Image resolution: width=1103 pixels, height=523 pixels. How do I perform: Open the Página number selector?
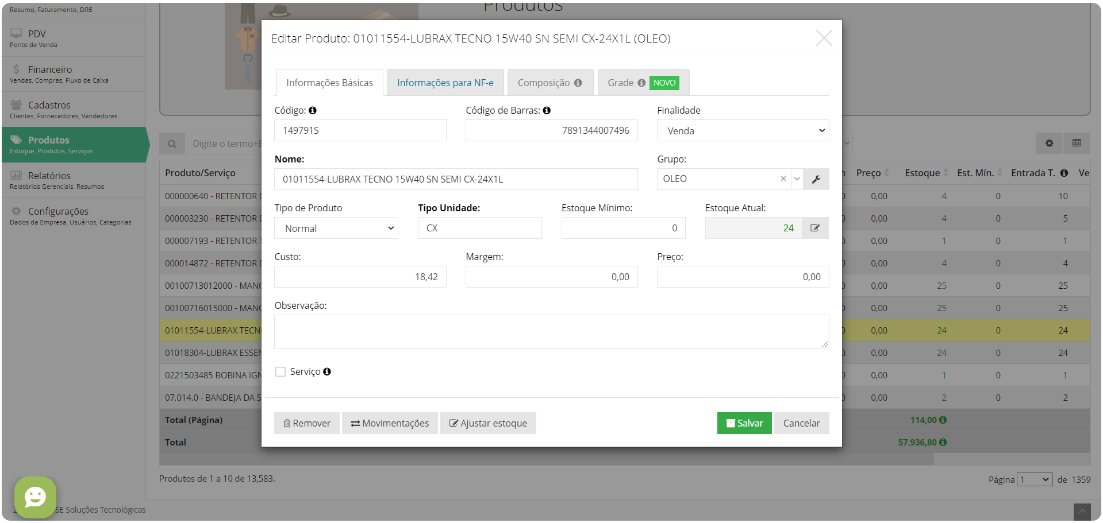[1034, 479]
